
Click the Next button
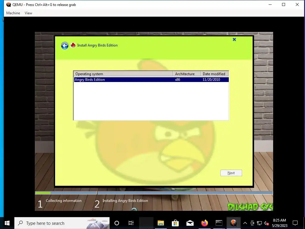coord(231,173)
